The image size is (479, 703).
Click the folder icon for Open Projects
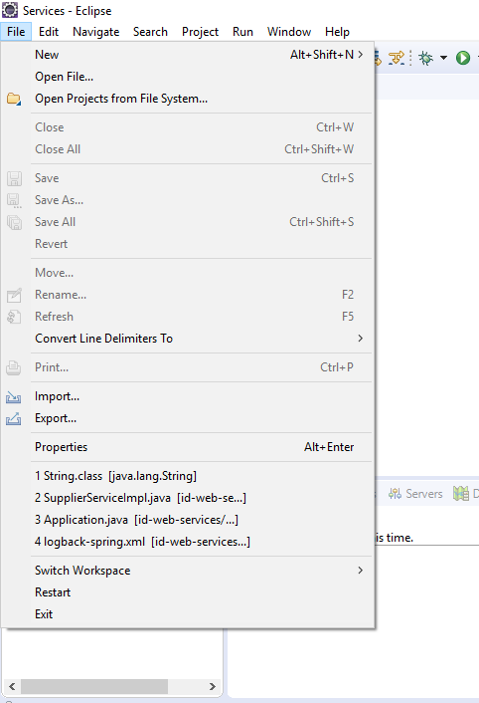click(14, 99)
